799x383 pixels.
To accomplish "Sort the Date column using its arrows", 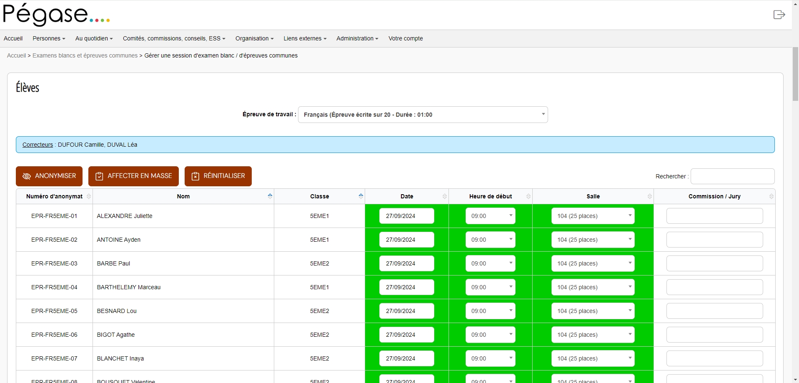I will pos(445,196).
